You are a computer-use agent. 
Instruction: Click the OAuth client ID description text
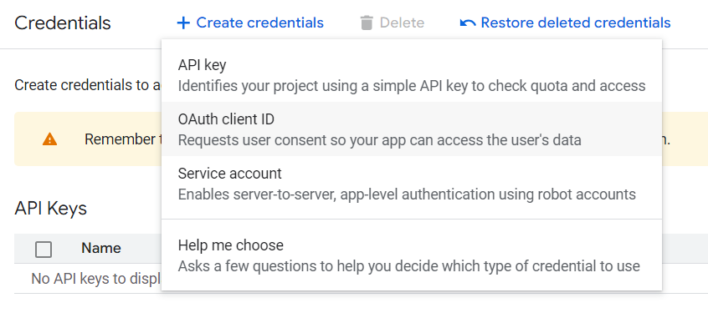click(379, 140)
